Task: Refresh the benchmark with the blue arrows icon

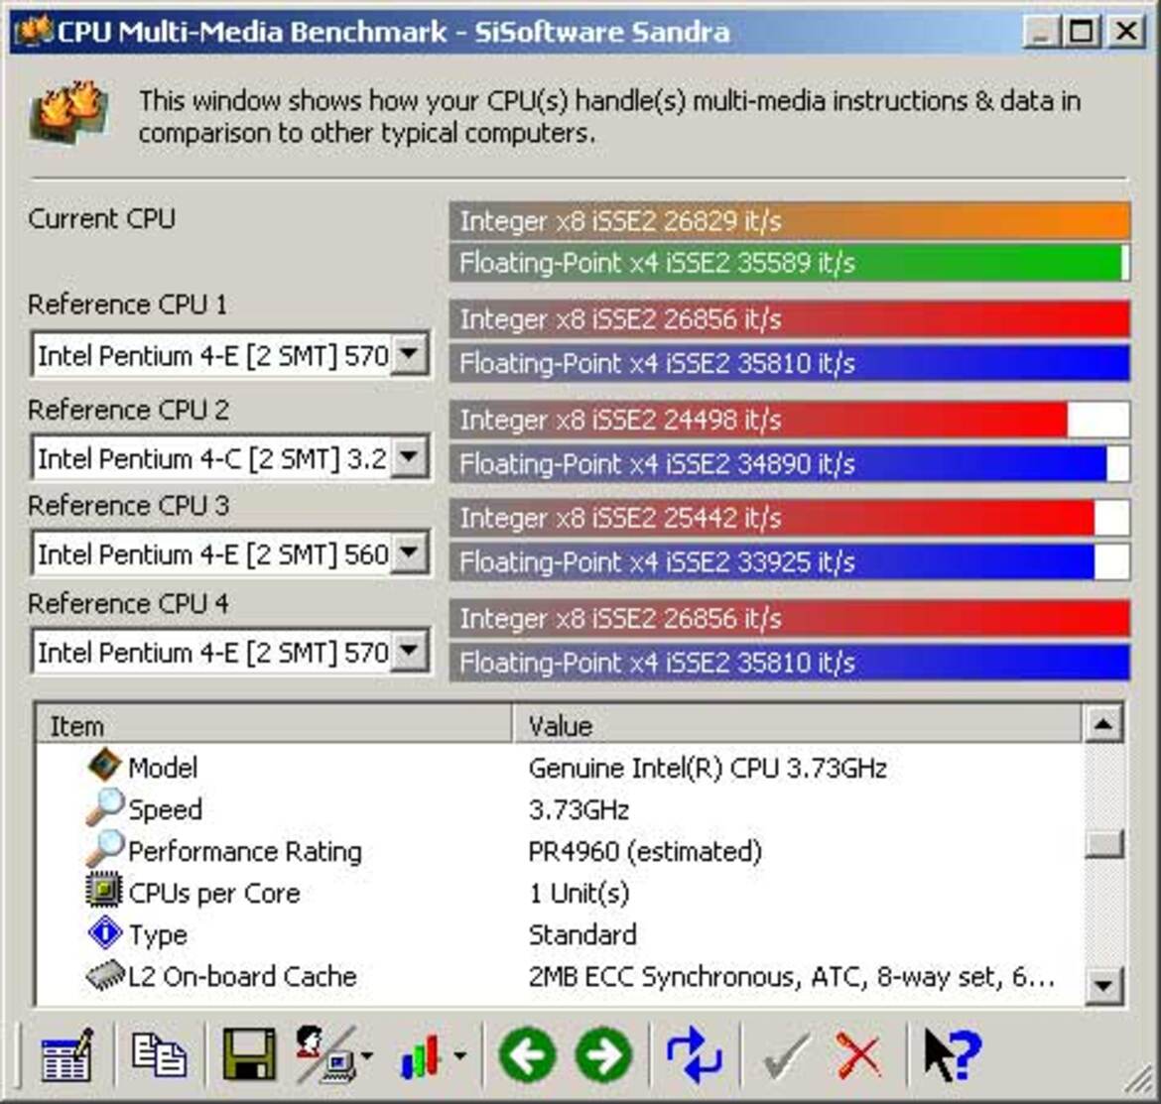Action: tap(694, 1055)
